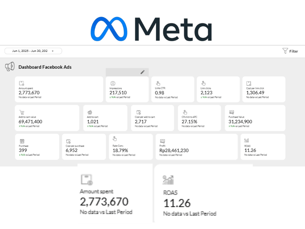Click the large Amount spent icon in enlarged card
The width and height of the screenshot is (305, 229).
coord(87,179)
